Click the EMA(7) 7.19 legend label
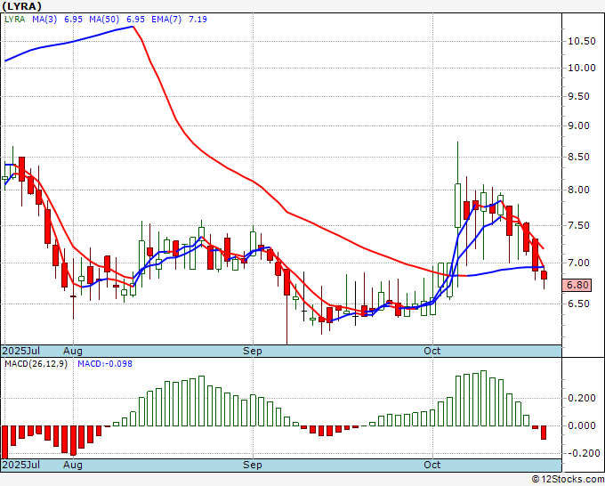 (x=182, y=19)
